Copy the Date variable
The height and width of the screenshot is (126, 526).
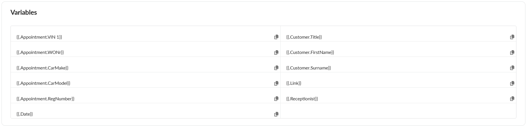click(x=276, y=114)
